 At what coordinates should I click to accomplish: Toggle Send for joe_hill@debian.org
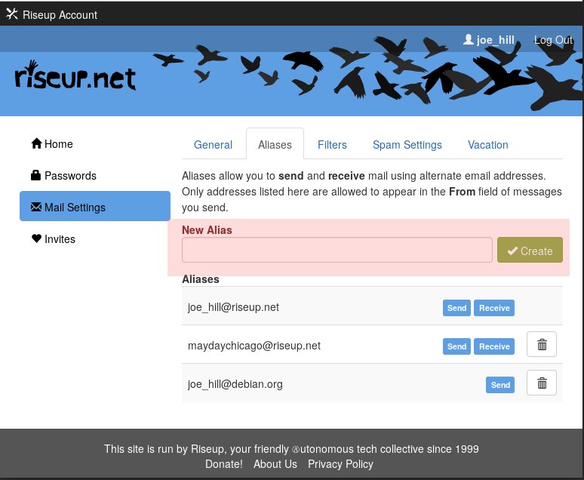coord(500,385)
